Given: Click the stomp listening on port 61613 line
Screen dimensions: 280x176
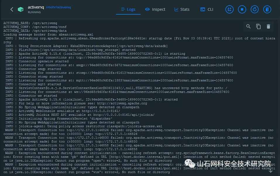Looking at the screenshot, I should [121, 73].
